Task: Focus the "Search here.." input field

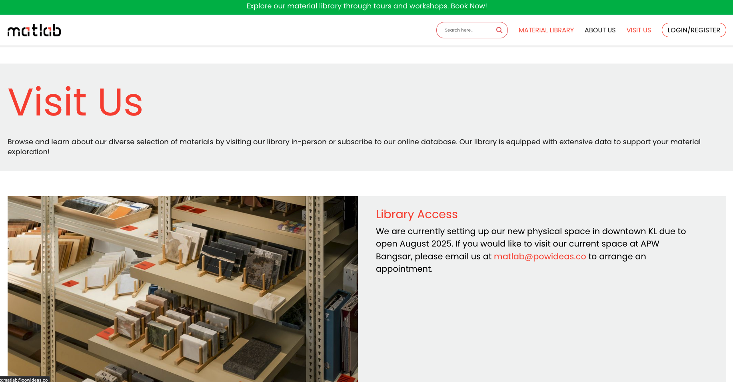Action: pyautogui.click(x=468, y=30)
